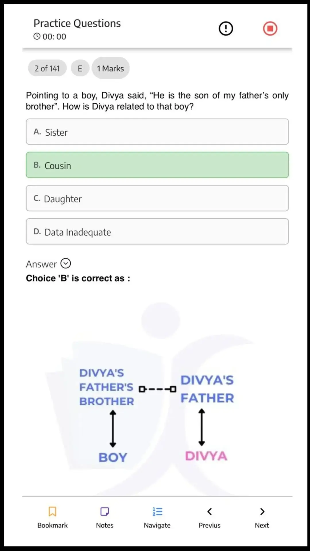Select option C. Daughter
310x551 pixels.
[157, 198]
